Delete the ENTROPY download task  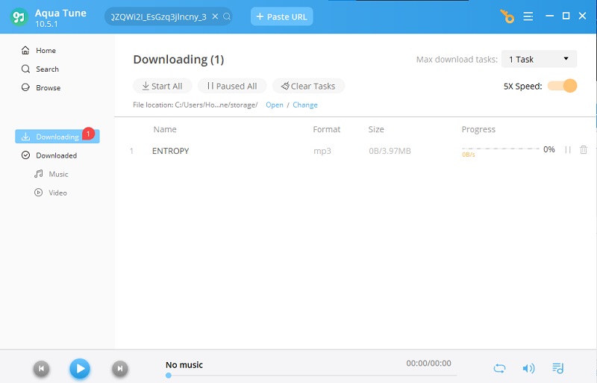click(x=584, y=150)
